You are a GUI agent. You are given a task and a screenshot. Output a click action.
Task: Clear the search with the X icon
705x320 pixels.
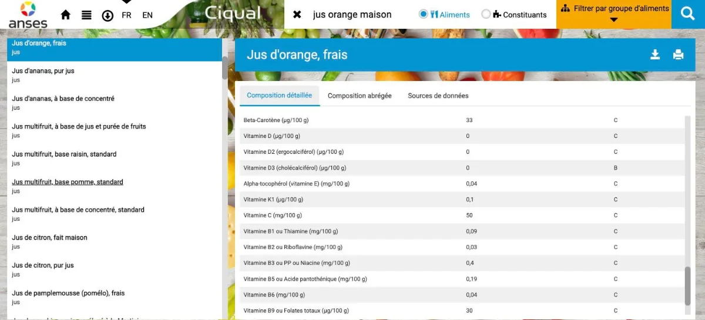[297, 15]
